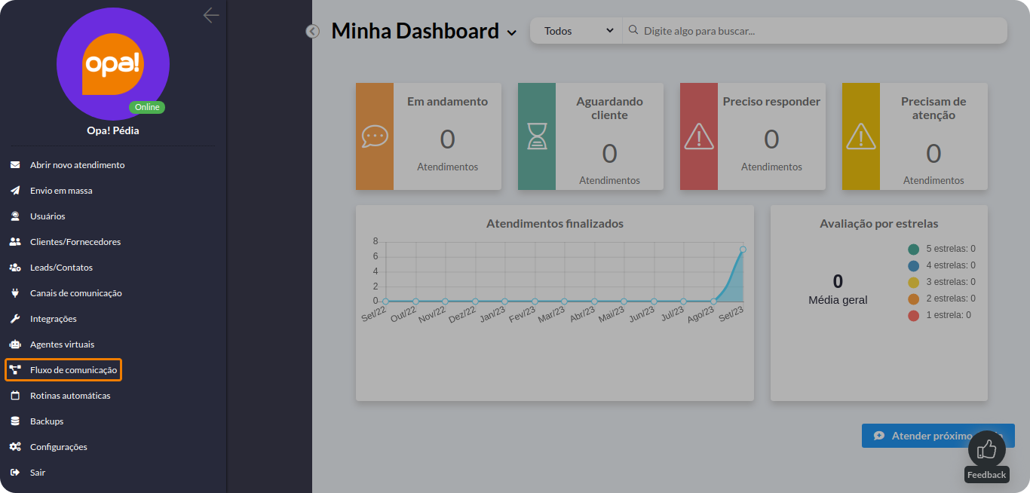
Task: Open the Precisam de atenção card
Action: [x=915, y=136]
